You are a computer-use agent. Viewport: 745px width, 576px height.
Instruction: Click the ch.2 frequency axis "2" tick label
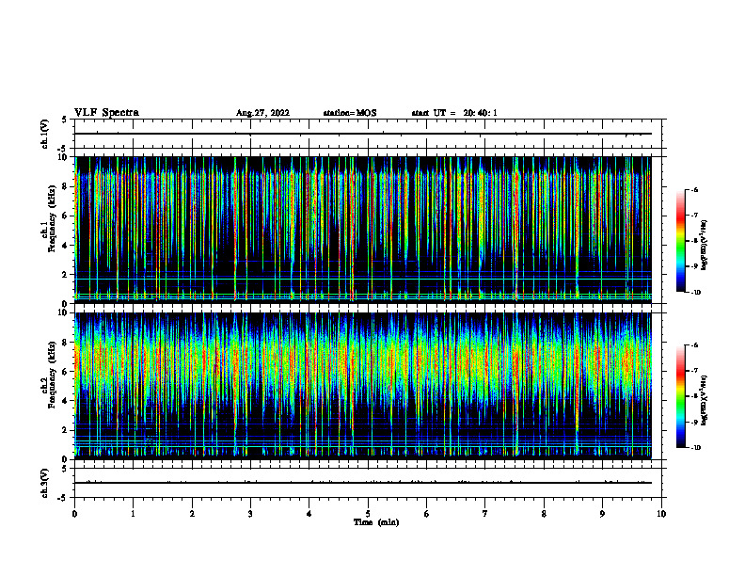click(x=66, y=430)
